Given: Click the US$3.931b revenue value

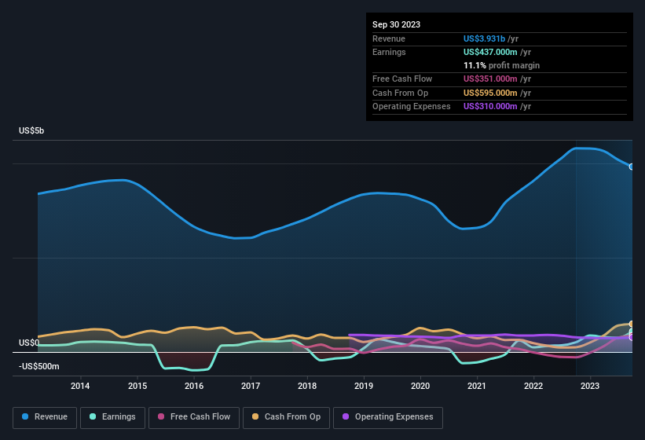Looking at the screenshot, I should click(484, 38).
